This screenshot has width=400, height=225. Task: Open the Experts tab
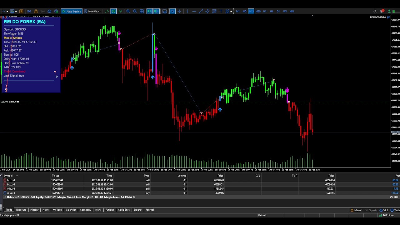[137, 210]
